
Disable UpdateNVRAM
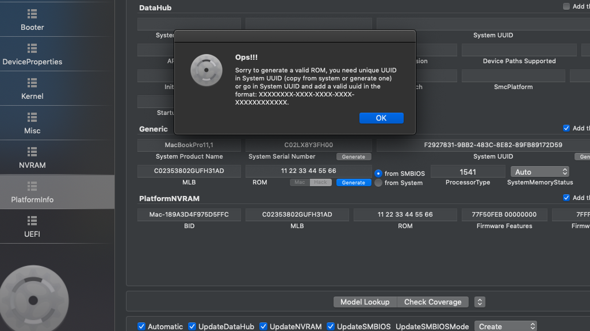(263, 326)
